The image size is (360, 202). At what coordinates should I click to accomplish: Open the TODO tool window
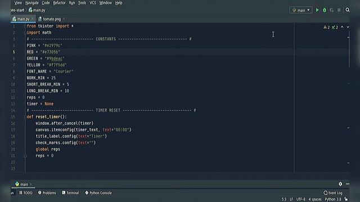(x=26, y=193)
